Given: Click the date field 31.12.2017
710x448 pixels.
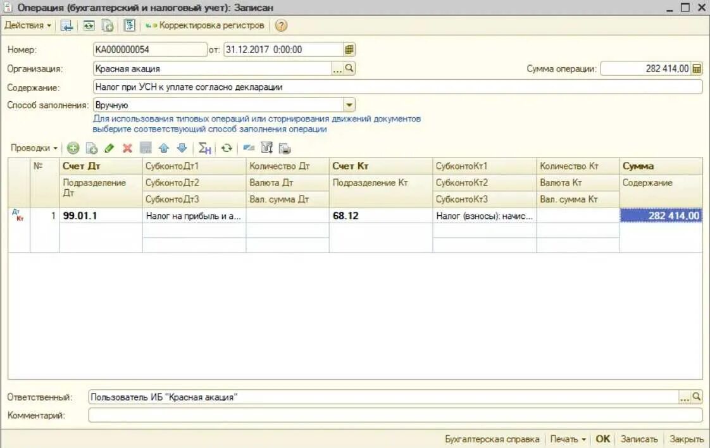Looking at the screenshot, I should click(283, 49).
